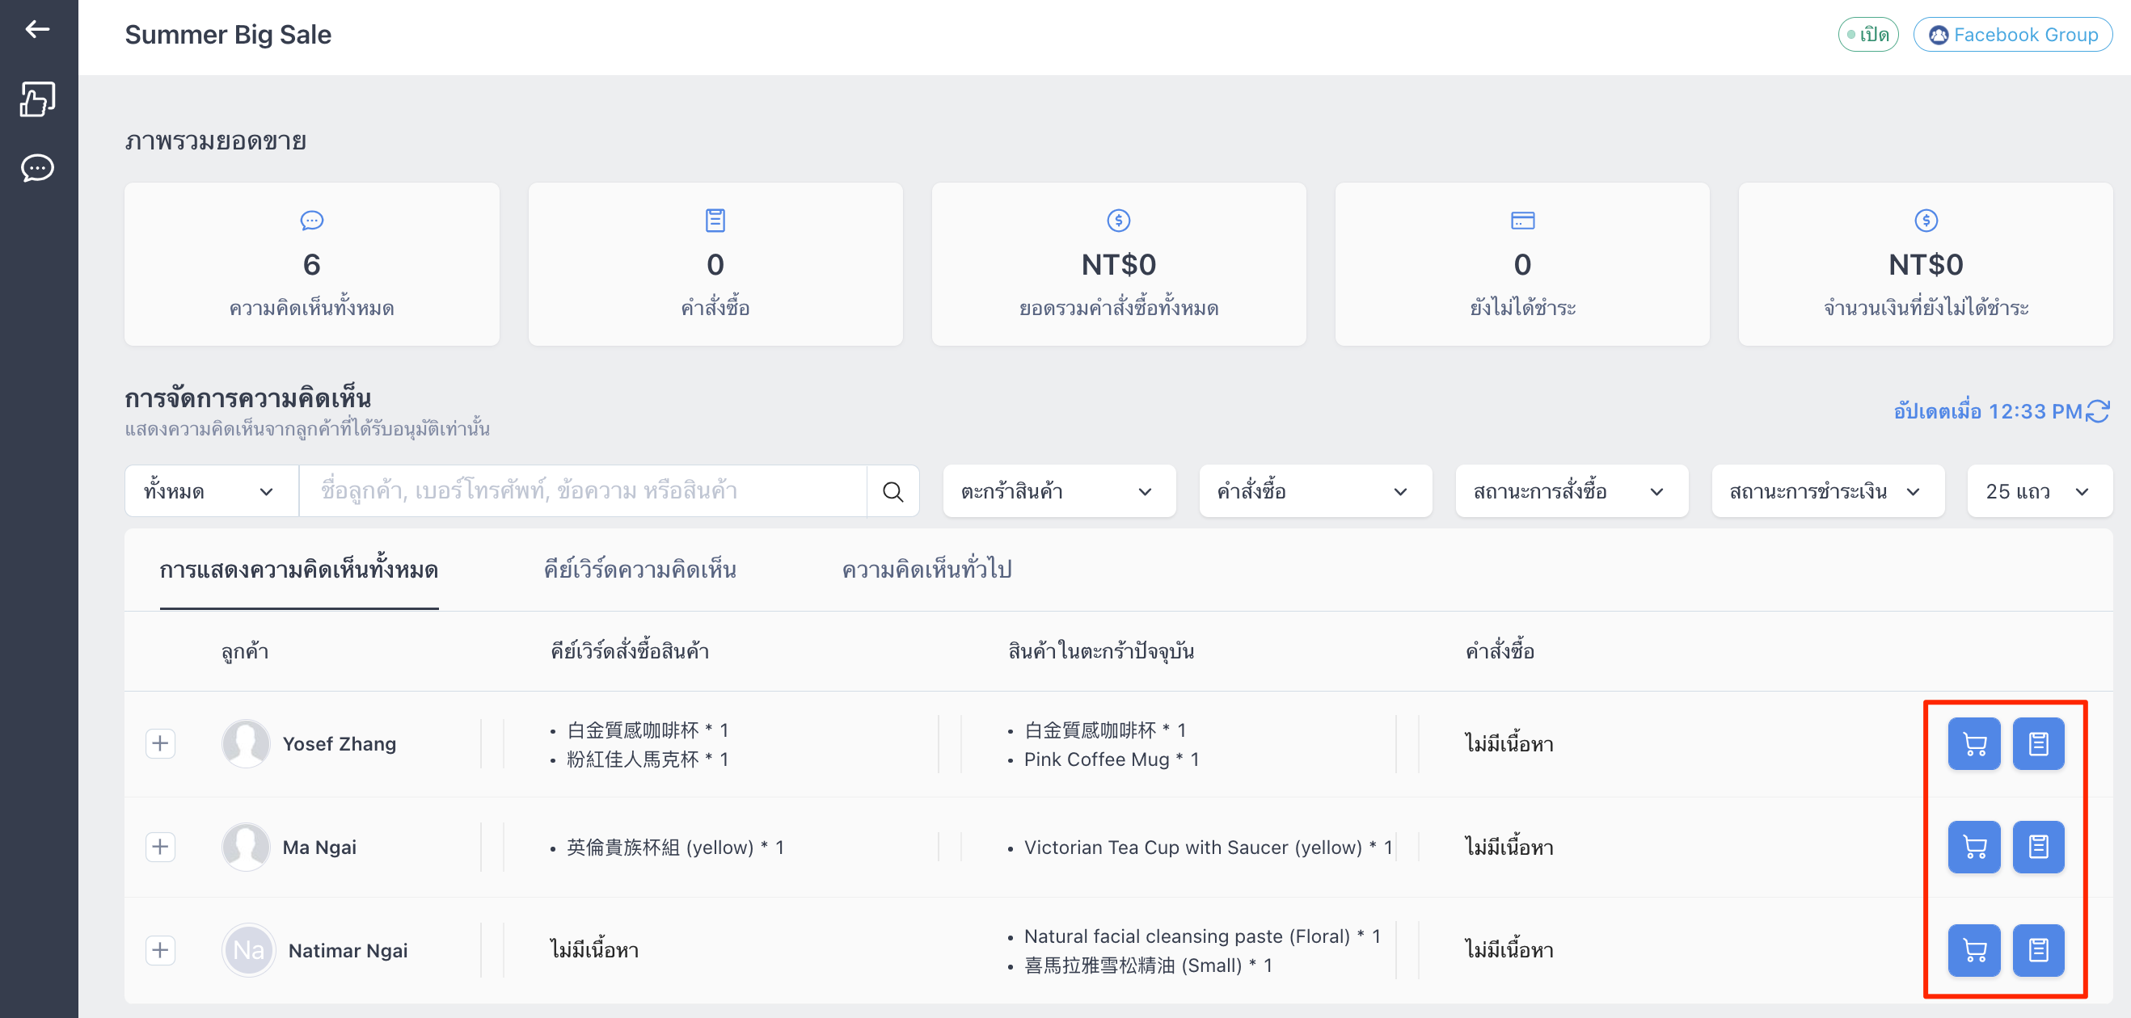Click the Facebook Group button

click(2013, 35)
